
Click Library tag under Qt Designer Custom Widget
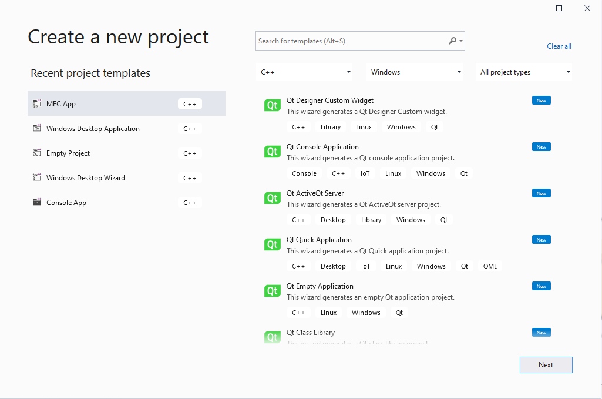click(331, 127)
